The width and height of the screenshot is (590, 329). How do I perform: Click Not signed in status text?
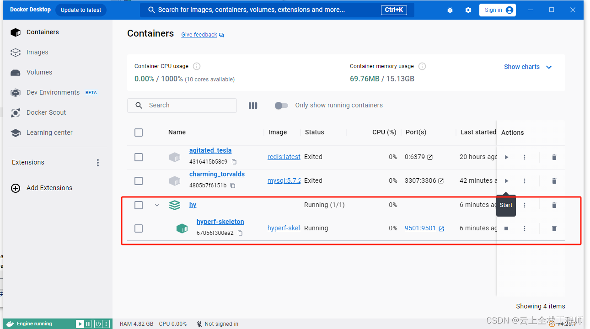tap(221, 324)
